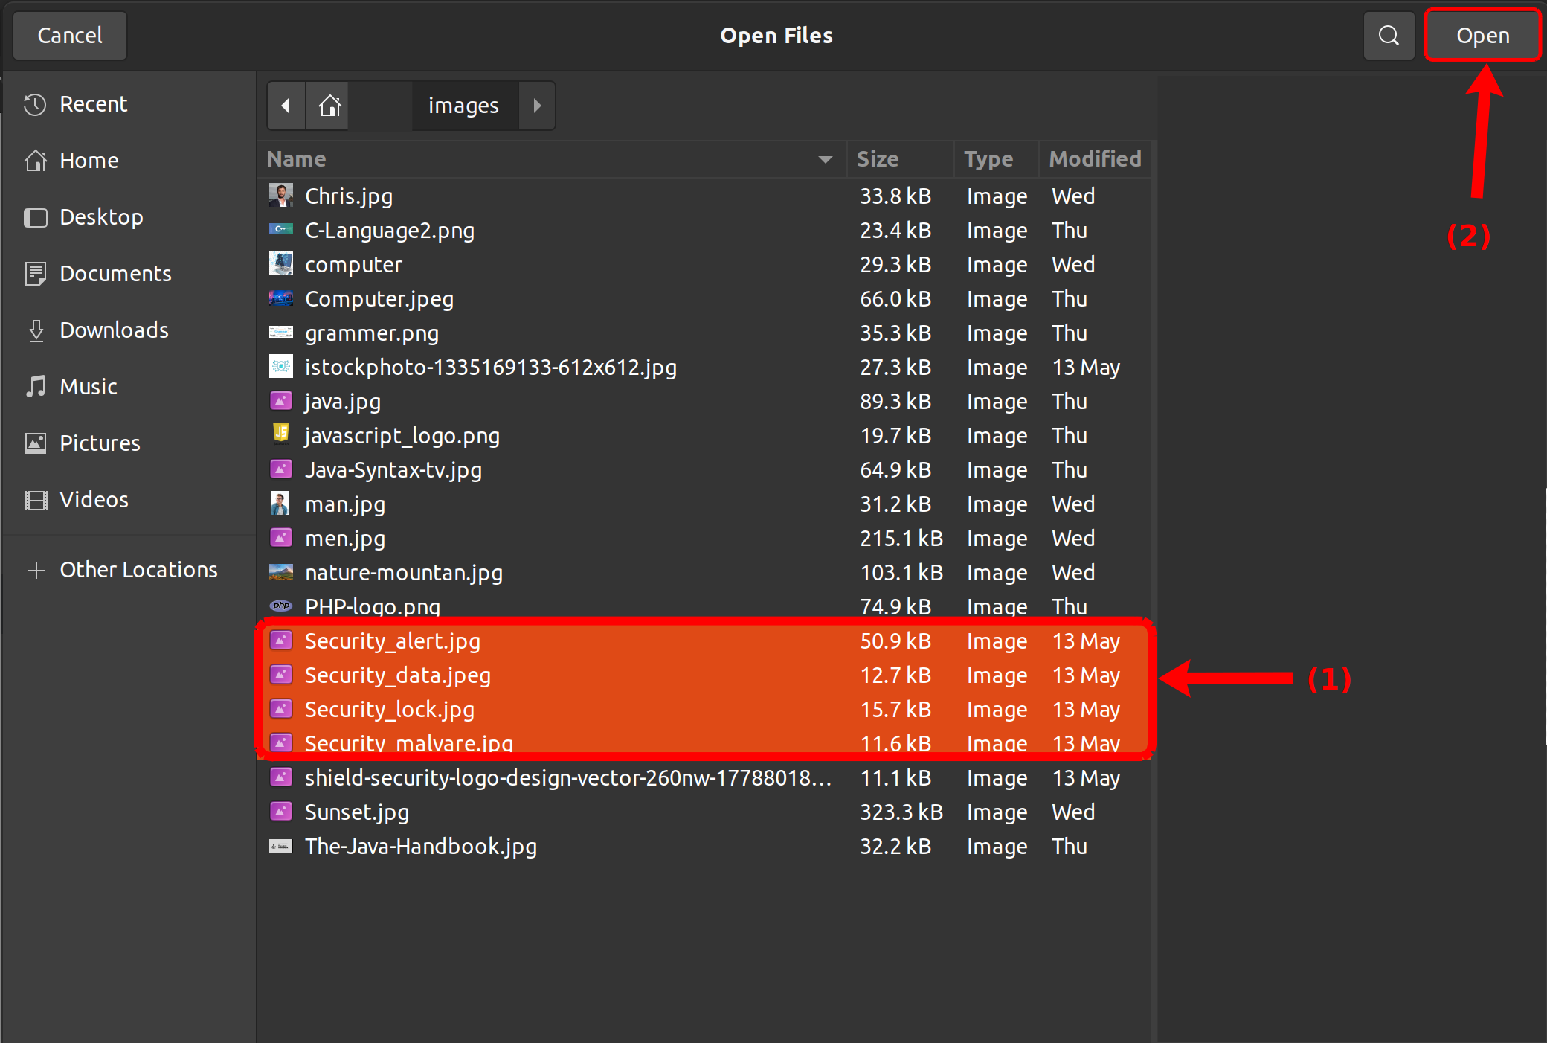1547x1043 pixels.
Task: Sort files by Type column
Action: [988, 159]
